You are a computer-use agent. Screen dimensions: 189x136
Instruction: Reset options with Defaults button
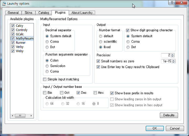169,115
